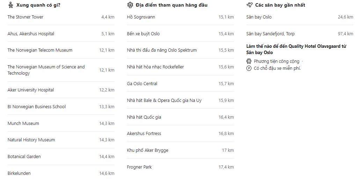Open Hồ Sognsvann attraction
Image resolution: width=361 pixels, height=186 pixels.
click(180, 17)
